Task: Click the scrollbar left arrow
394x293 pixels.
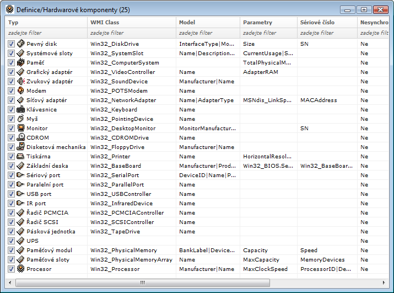Action: coord(10,283)
